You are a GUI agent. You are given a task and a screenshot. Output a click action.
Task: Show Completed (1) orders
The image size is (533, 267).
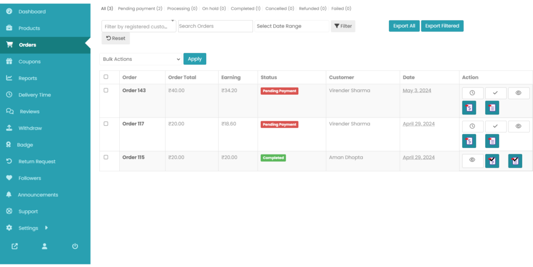(246, 8)
